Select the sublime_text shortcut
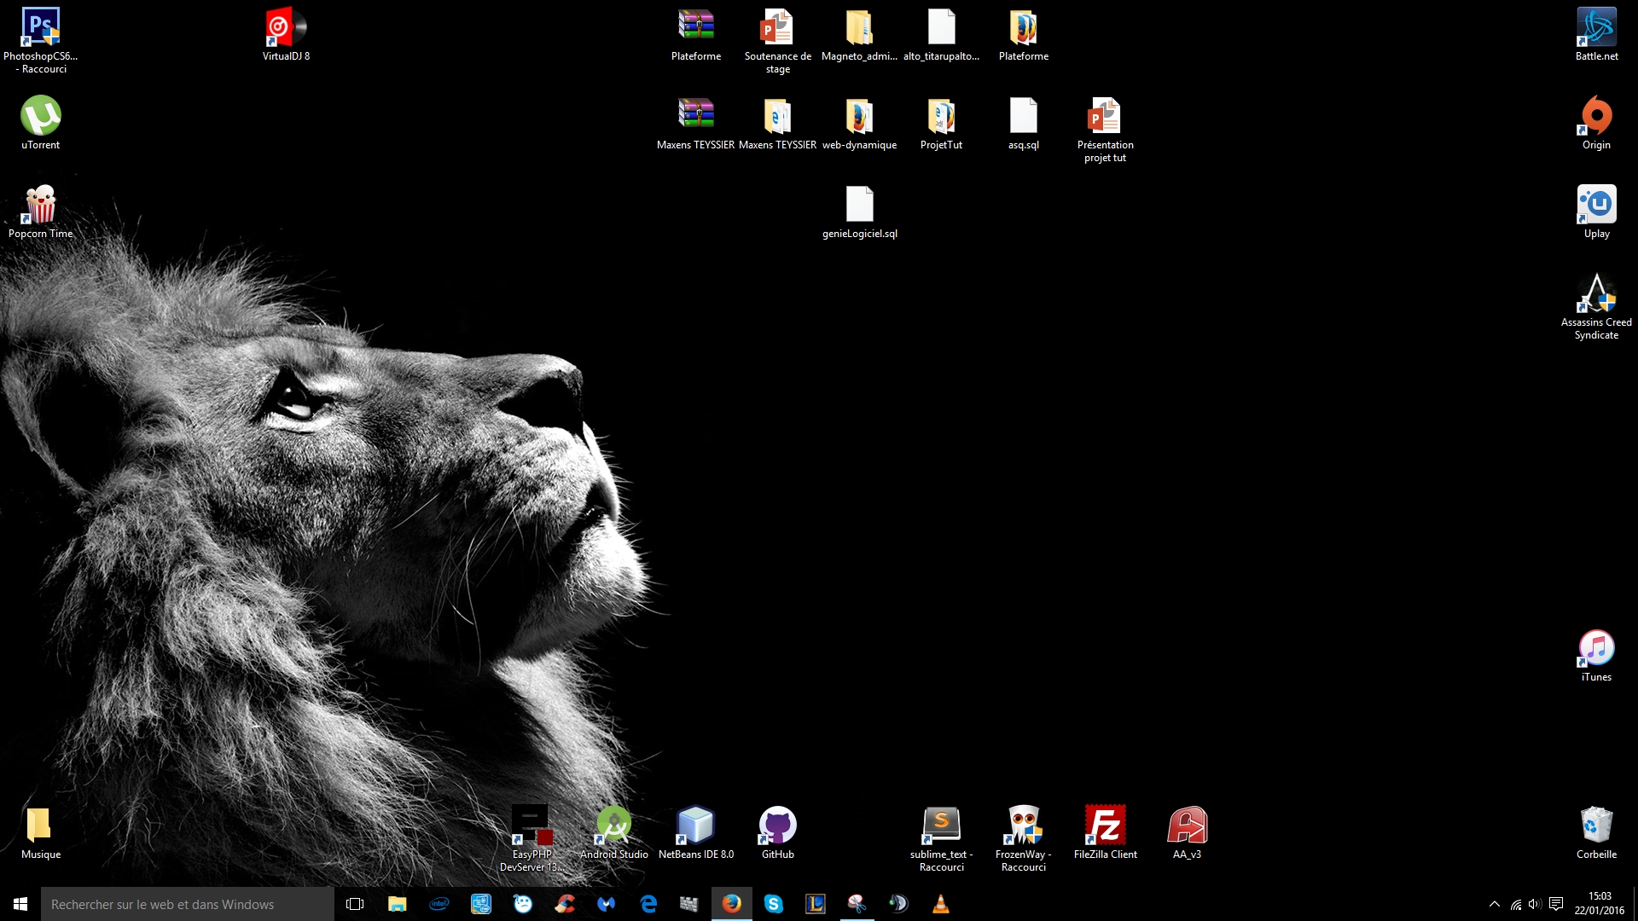Viewport: 1638px width, 921px height. coord(941,838)
